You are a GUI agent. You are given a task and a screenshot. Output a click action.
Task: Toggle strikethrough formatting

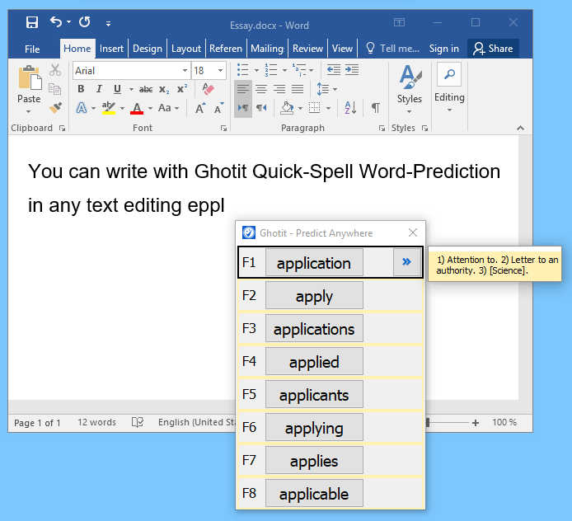[146, 89]
